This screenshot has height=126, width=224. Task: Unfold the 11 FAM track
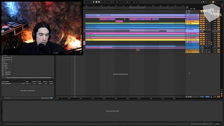[186, 23]
